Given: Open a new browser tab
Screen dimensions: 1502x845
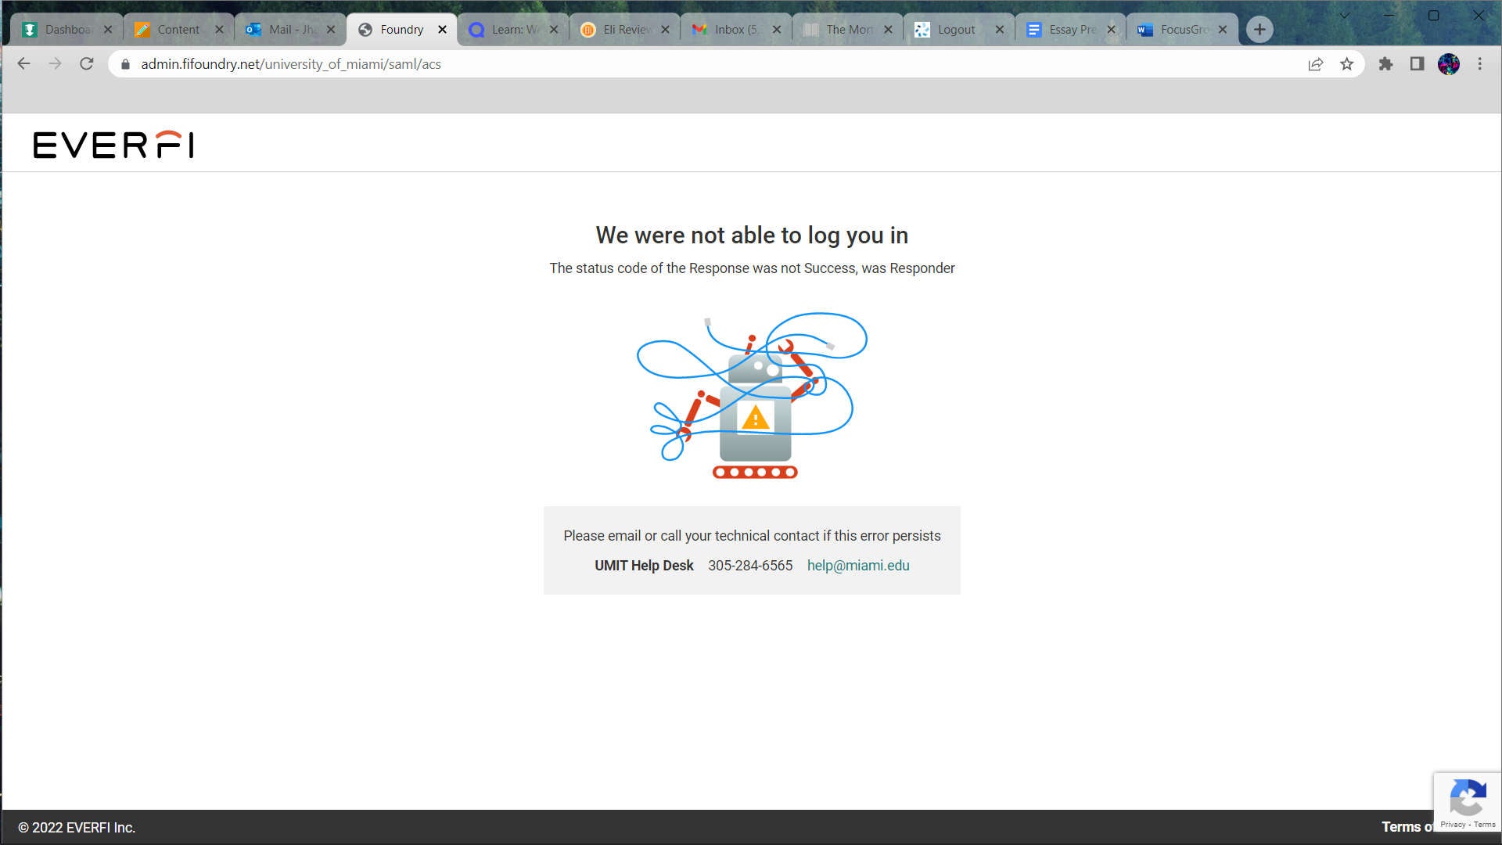Looking at the screenshot, I should click(x=1259, y=30).
